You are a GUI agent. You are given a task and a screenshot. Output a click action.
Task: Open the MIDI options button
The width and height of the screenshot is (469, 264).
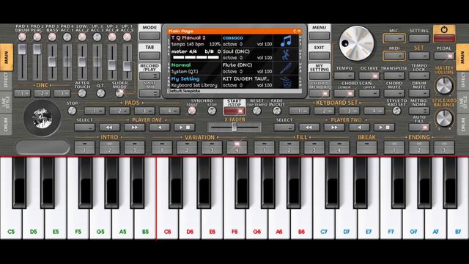[x=394, y=56]
